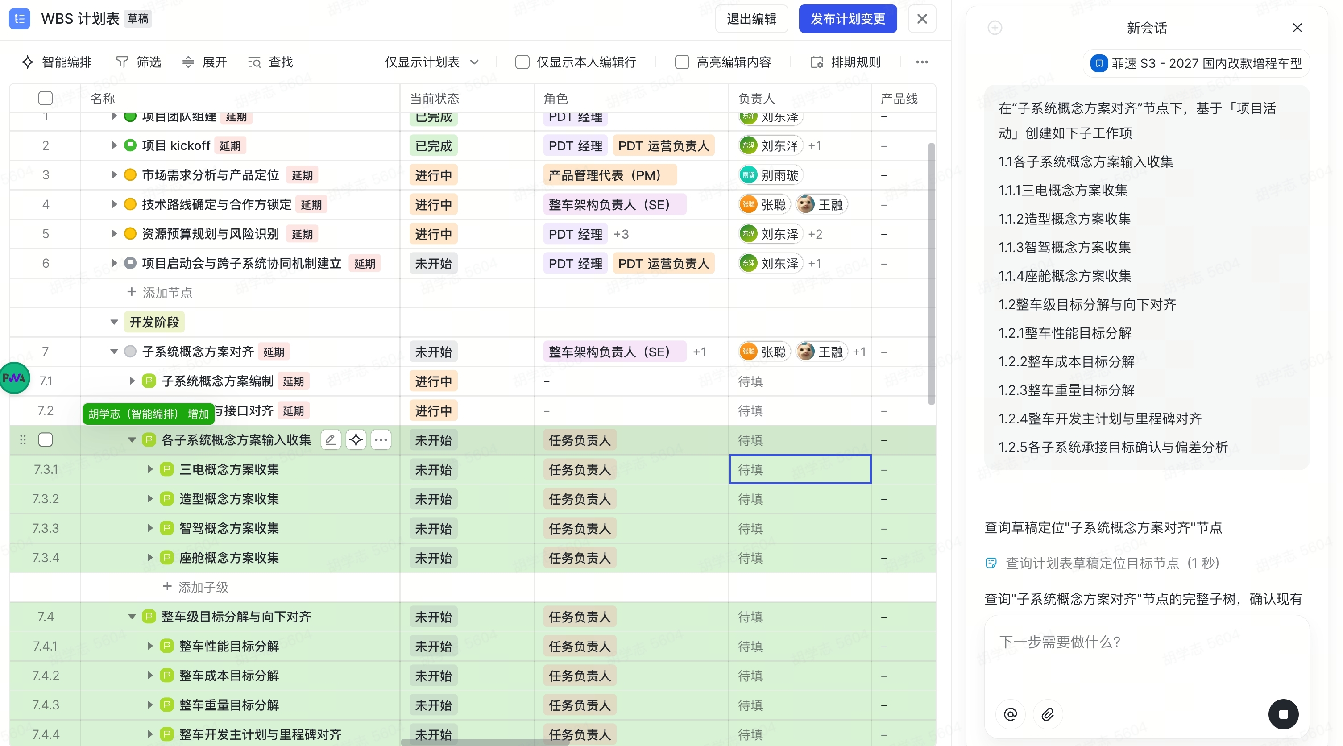Check the row checkbox for 各子系统概念方案输入收集
The width and height of the screenshot is (1343, 746).
pos(46,440)
